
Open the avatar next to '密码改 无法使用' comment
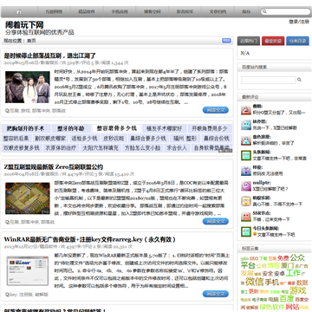[246, 171]
